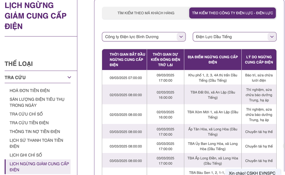Select 'Tìm kiếm theo công ty điện lực' tab
The height and width of the screenshot is (175, 285).
(x=232, y=13)
